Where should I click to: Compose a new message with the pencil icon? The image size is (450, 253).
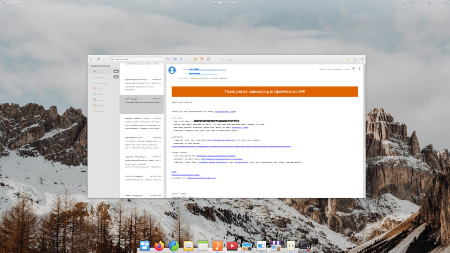tap(98, 59)
